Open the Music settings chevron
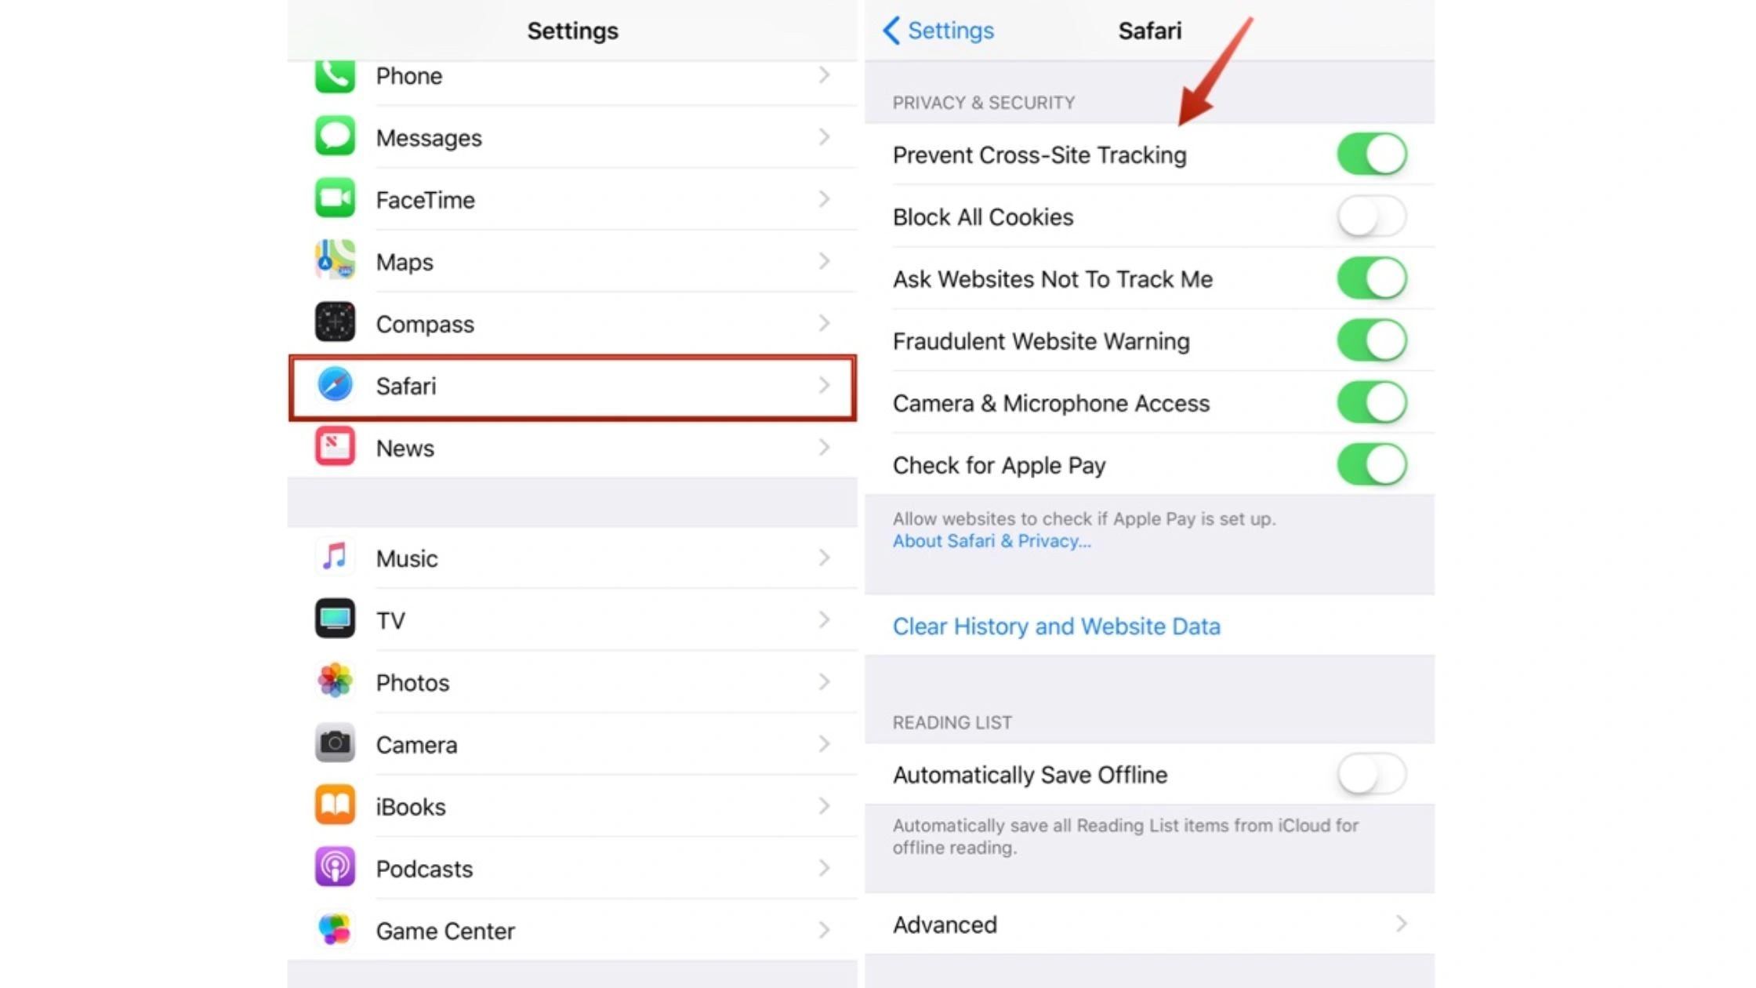This screenshot has height=988, width=1756. coord(824,558)
